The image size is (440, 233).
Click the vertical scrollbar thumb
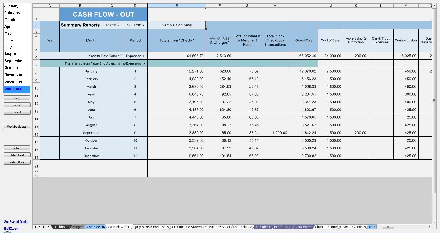(x=434, y=101)
